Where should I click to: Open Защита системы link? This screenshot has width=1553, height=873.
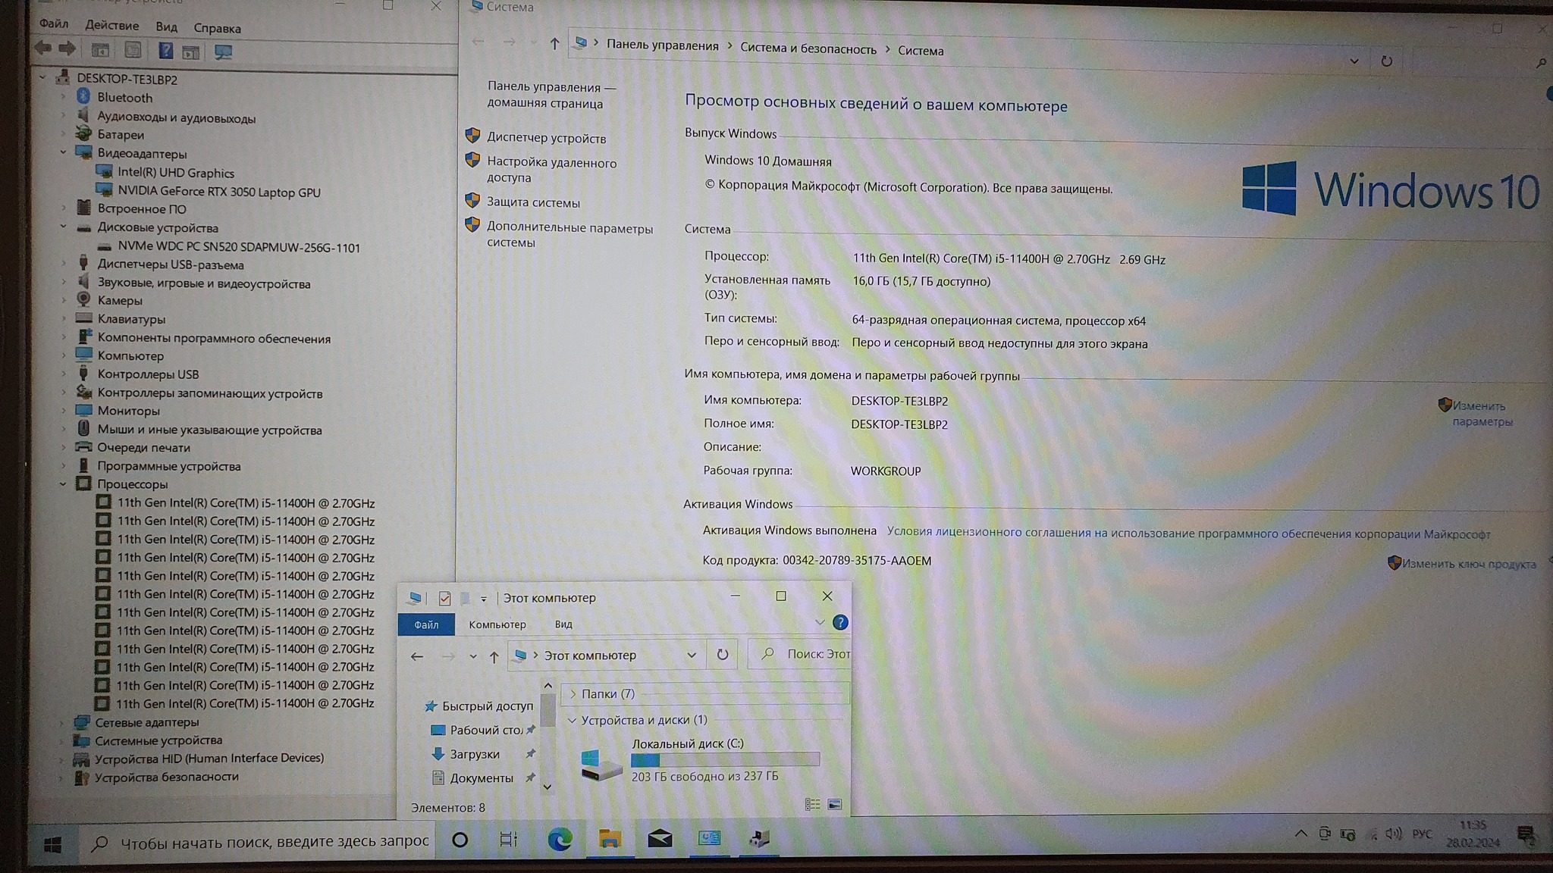[x=533, y=202]
